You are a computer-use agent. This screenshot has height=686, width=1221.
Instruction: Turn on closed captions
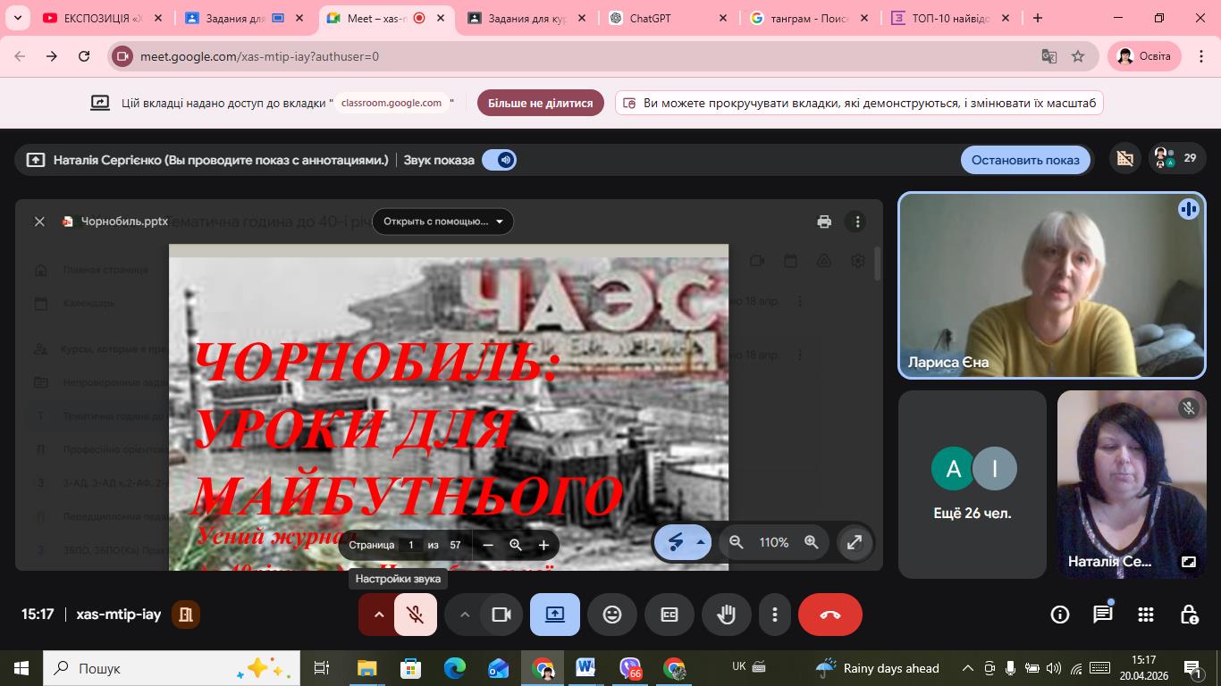(669, 615)
